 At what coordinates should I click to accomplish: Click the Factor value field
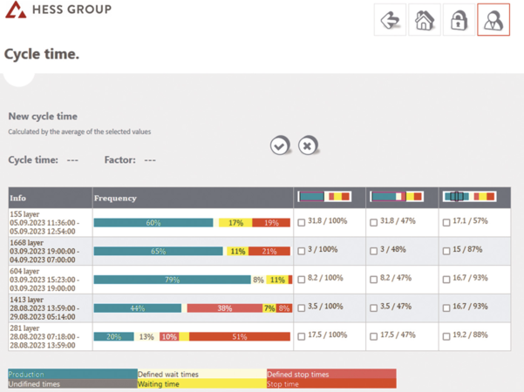point(150,160)
